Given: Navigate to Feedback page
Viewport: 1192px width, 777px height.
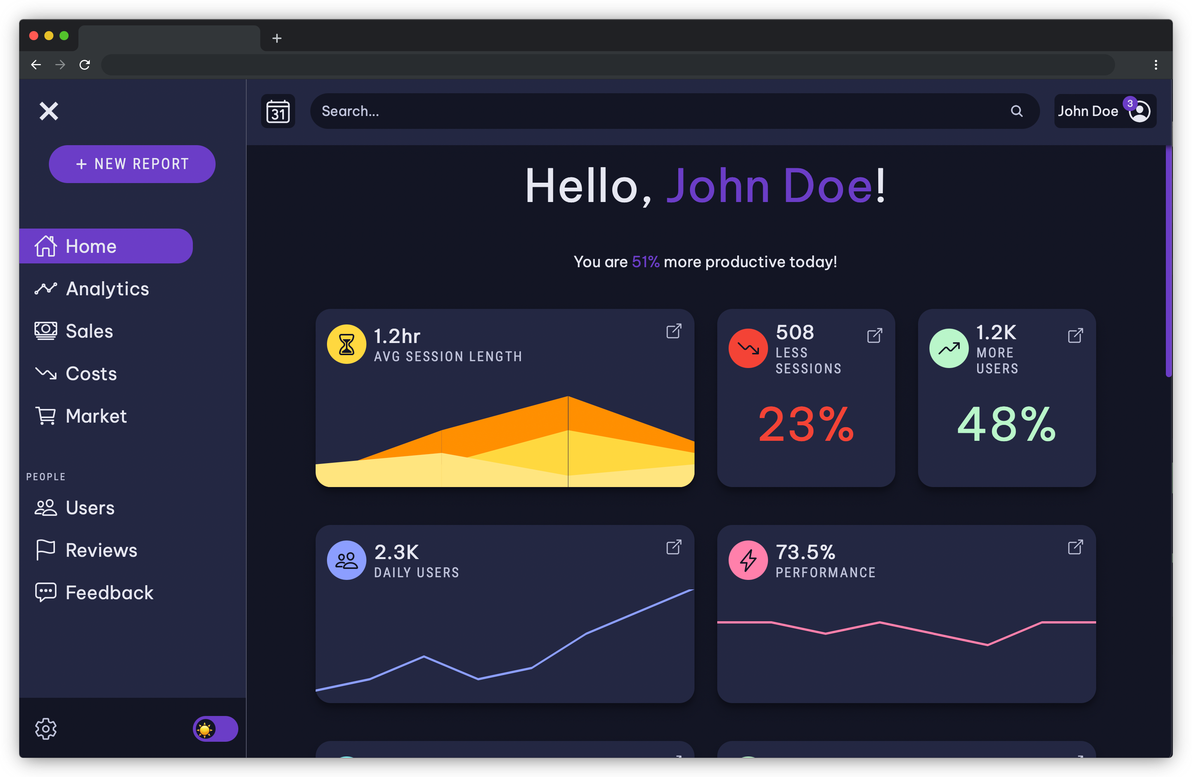Looking at the screenshot, I should (x=109, y=593).
